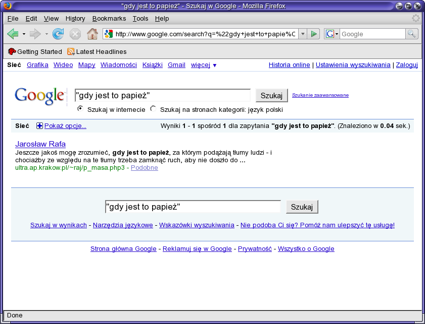Click the Szukaj w wynikach link
425x324 pixels.
tap(59, 225)
